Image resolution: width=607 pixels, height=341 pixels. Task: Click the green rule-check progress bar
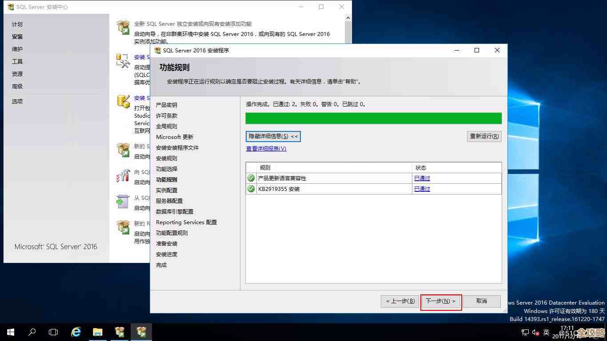point(373,118)
